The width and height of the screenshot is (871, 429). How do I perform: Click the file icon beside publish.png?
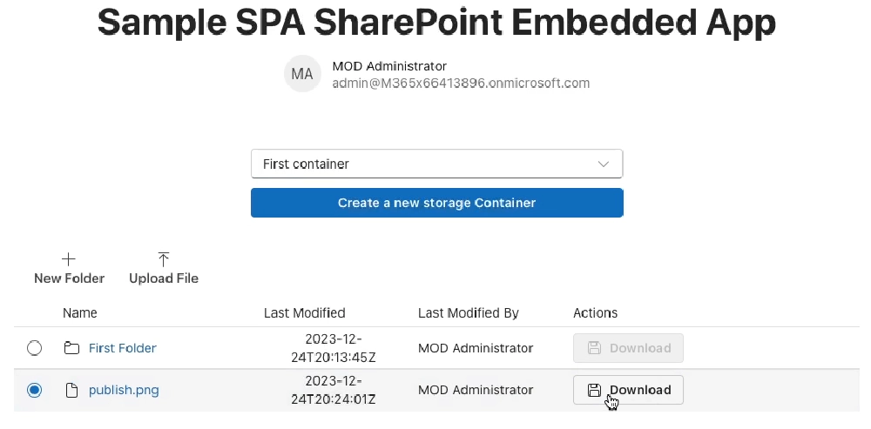point(71,390)
